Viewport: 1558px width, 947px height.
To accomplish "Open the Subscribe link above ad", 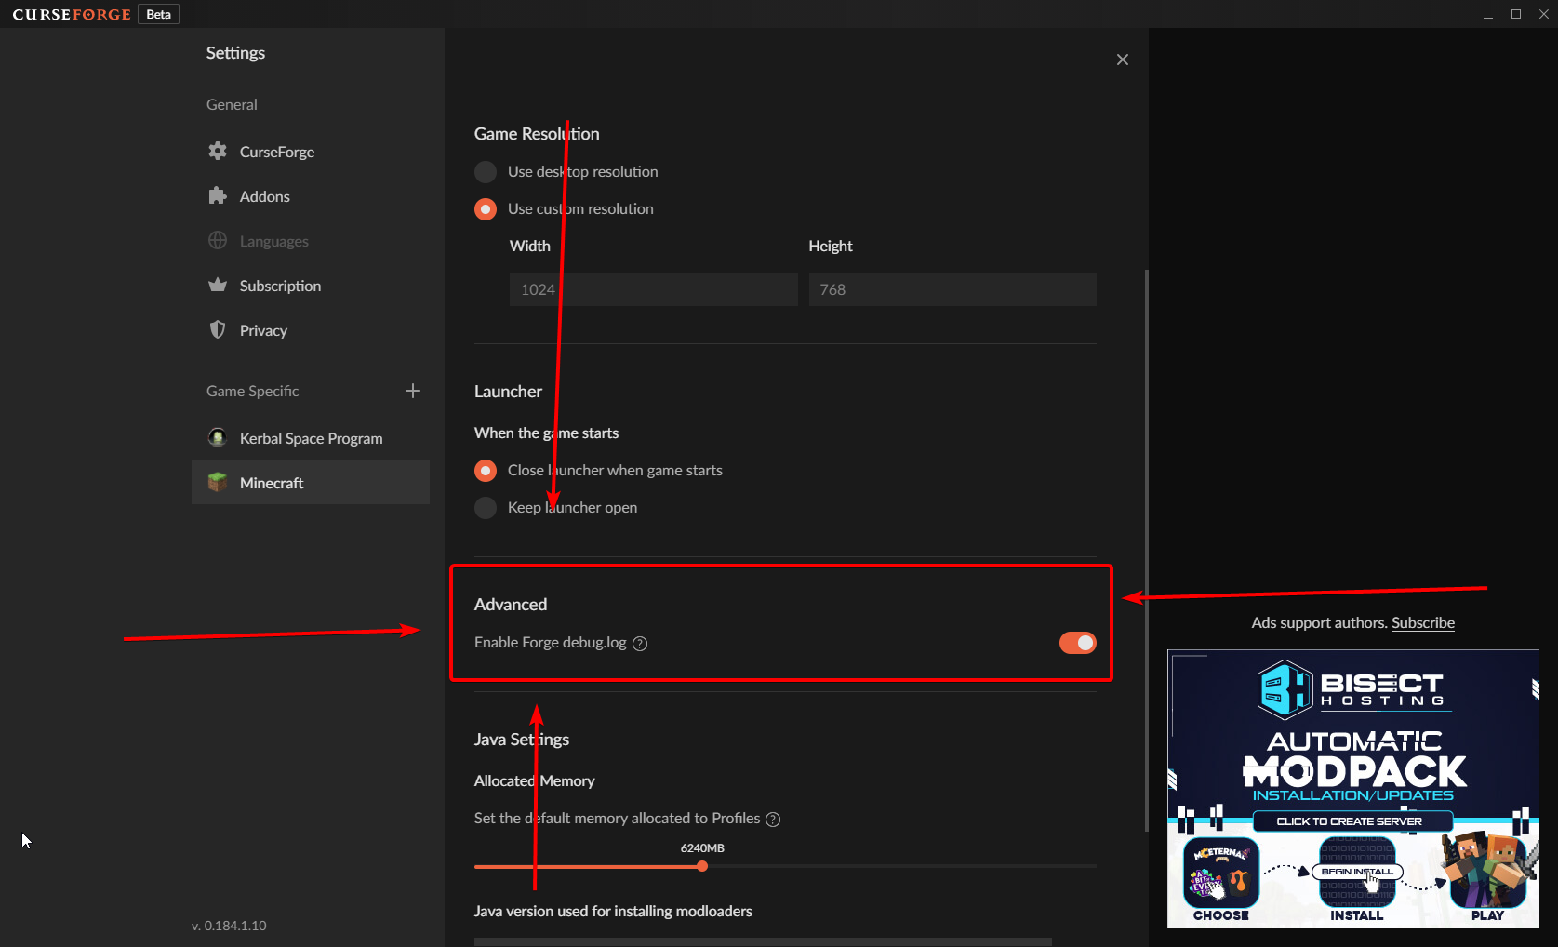I will pos(1423,622).
